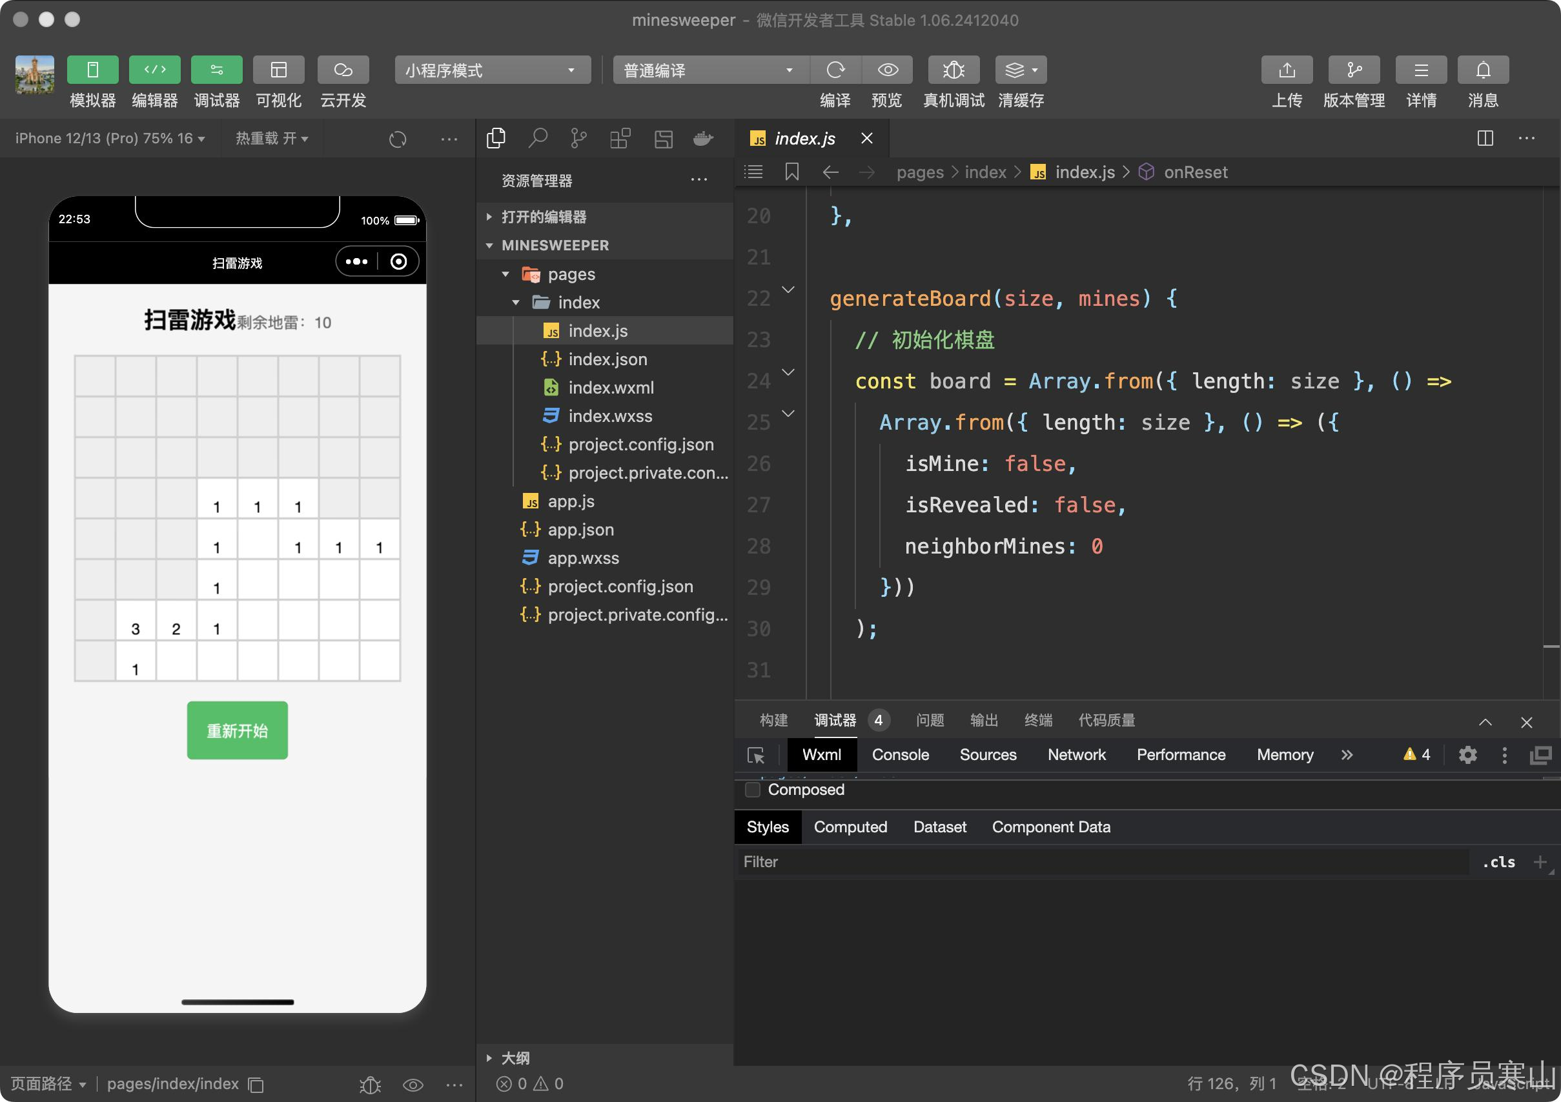This screenshot has width=1561, height=1102.
Task: Open the search icon in editor sidebar
Action: pyautogui.click(x=538, y=139)
